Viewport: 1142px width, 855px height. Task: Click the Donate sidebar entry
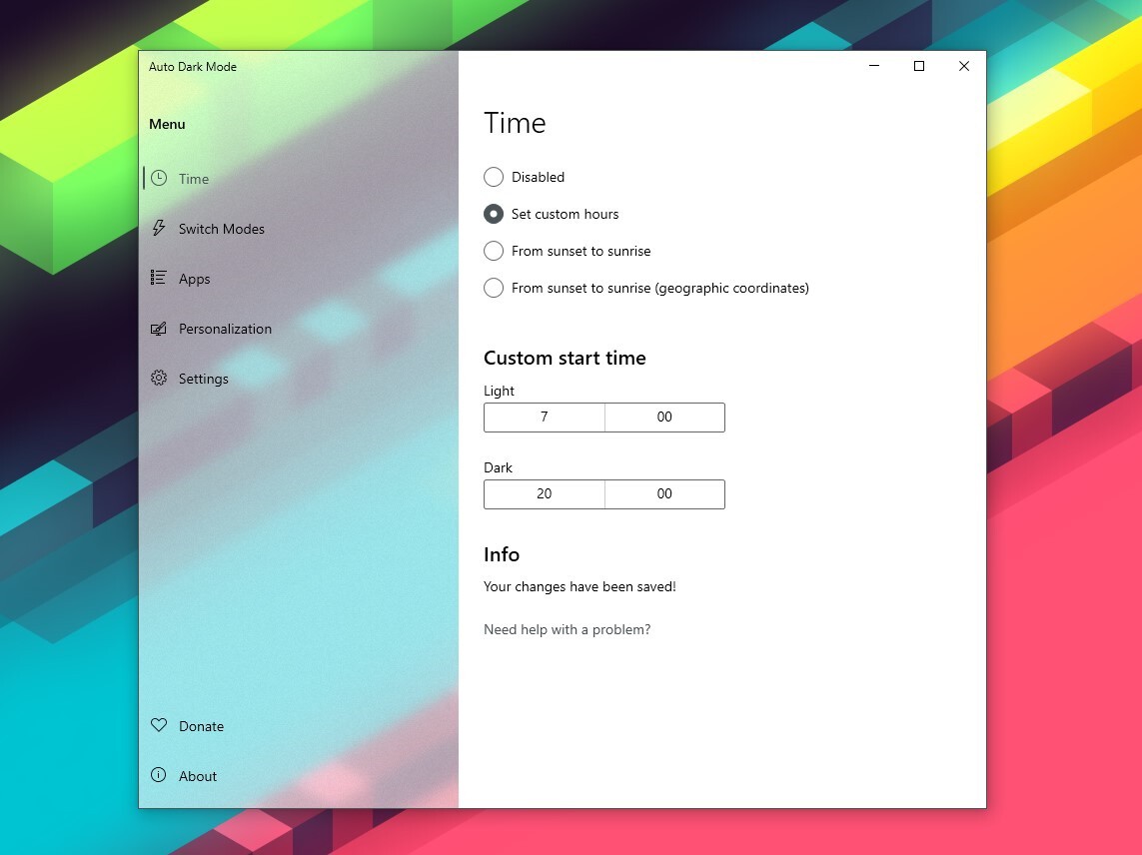[x=201, y=725]
